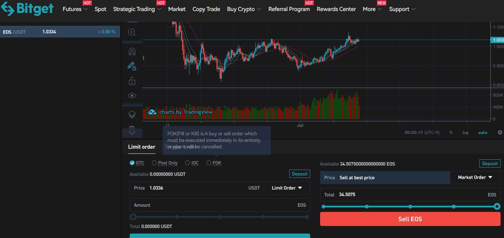The width and height of the screenshot is (504, 238).
Task: Click the sell Total input field
Action: tap(410, 195)
